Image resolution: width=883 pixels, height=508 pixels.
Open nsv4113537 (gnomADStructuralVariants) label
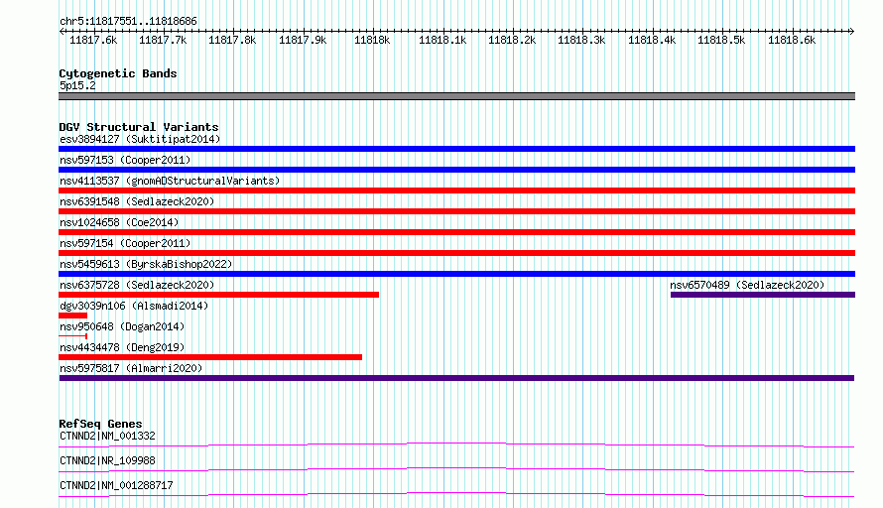coord(170,181)
